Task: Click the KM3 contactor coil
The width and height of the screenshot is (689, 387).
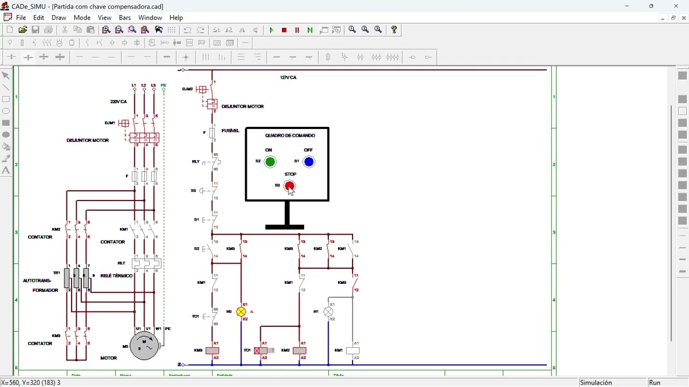Action: [x=213, y=350]
